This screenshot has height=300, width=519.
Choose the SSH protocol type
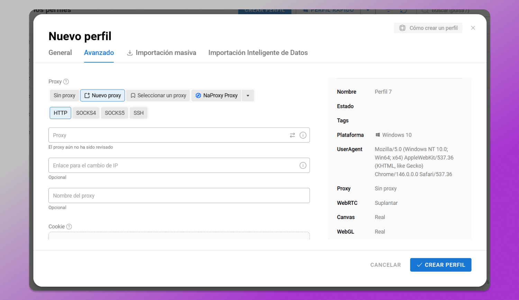[x=138, y=113]
